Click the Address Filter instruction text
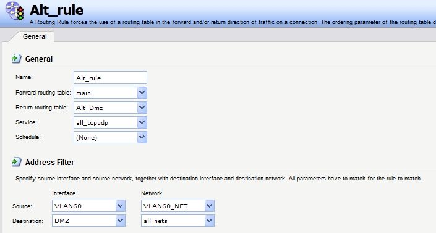436x233 pixels. coord(219,179)
